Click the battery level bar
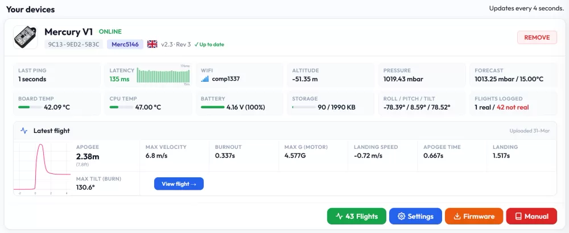The height and width of the screenshot is (233, 569). (x=212, y=107)
